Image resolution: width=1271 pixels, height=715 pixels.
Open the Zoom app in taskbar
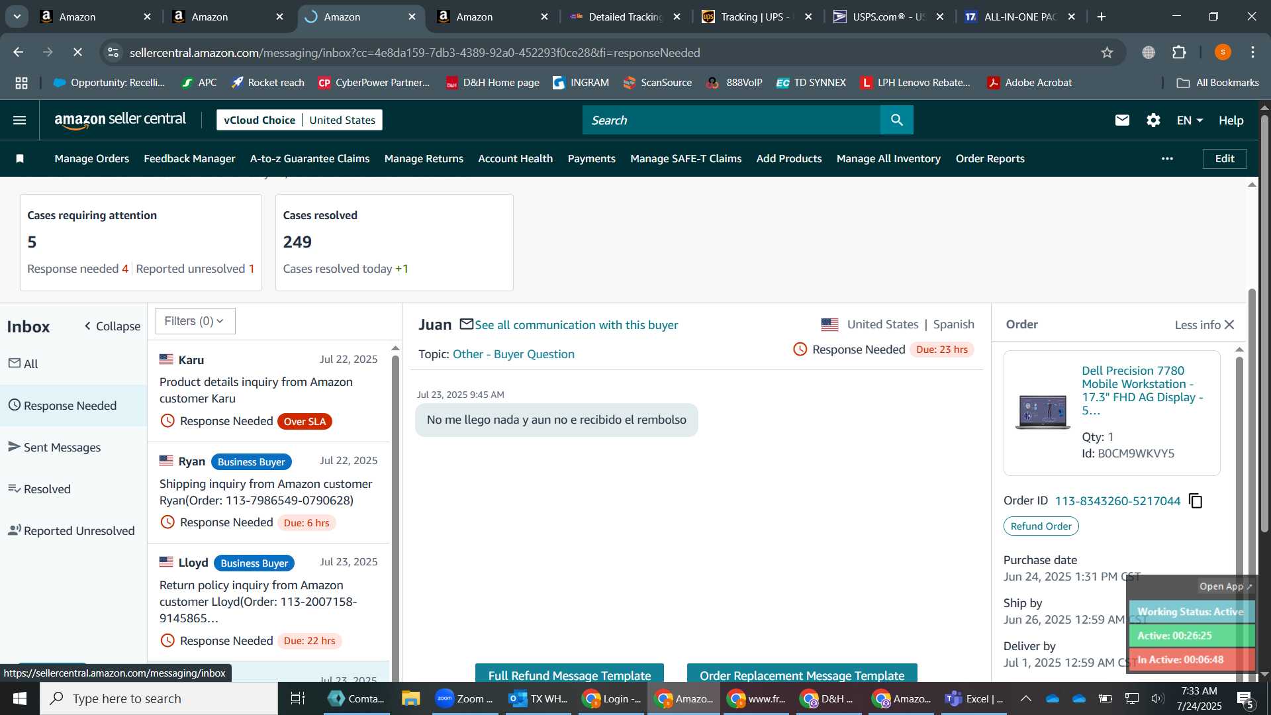[464, 698]
